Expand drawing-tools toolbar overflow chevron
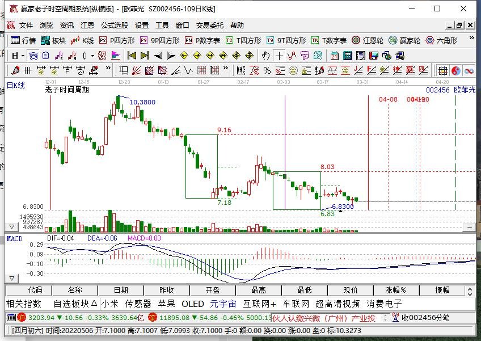This screenshot has width=481, height=341. pyautogui.click(x=226, y=68)
